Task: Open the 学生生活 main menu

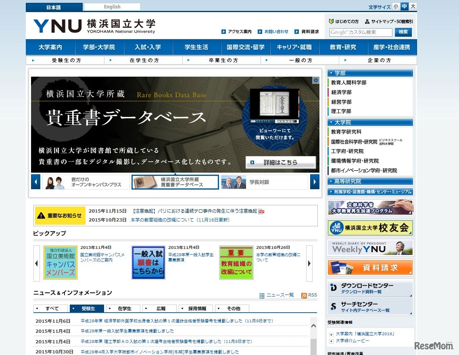Action: (197, 47)
